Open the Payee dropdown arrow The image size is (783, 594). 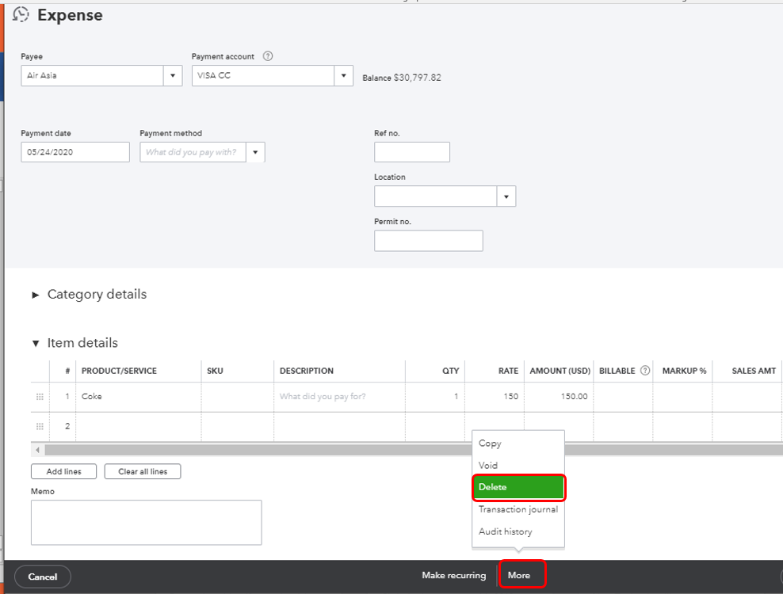point(173,76)
